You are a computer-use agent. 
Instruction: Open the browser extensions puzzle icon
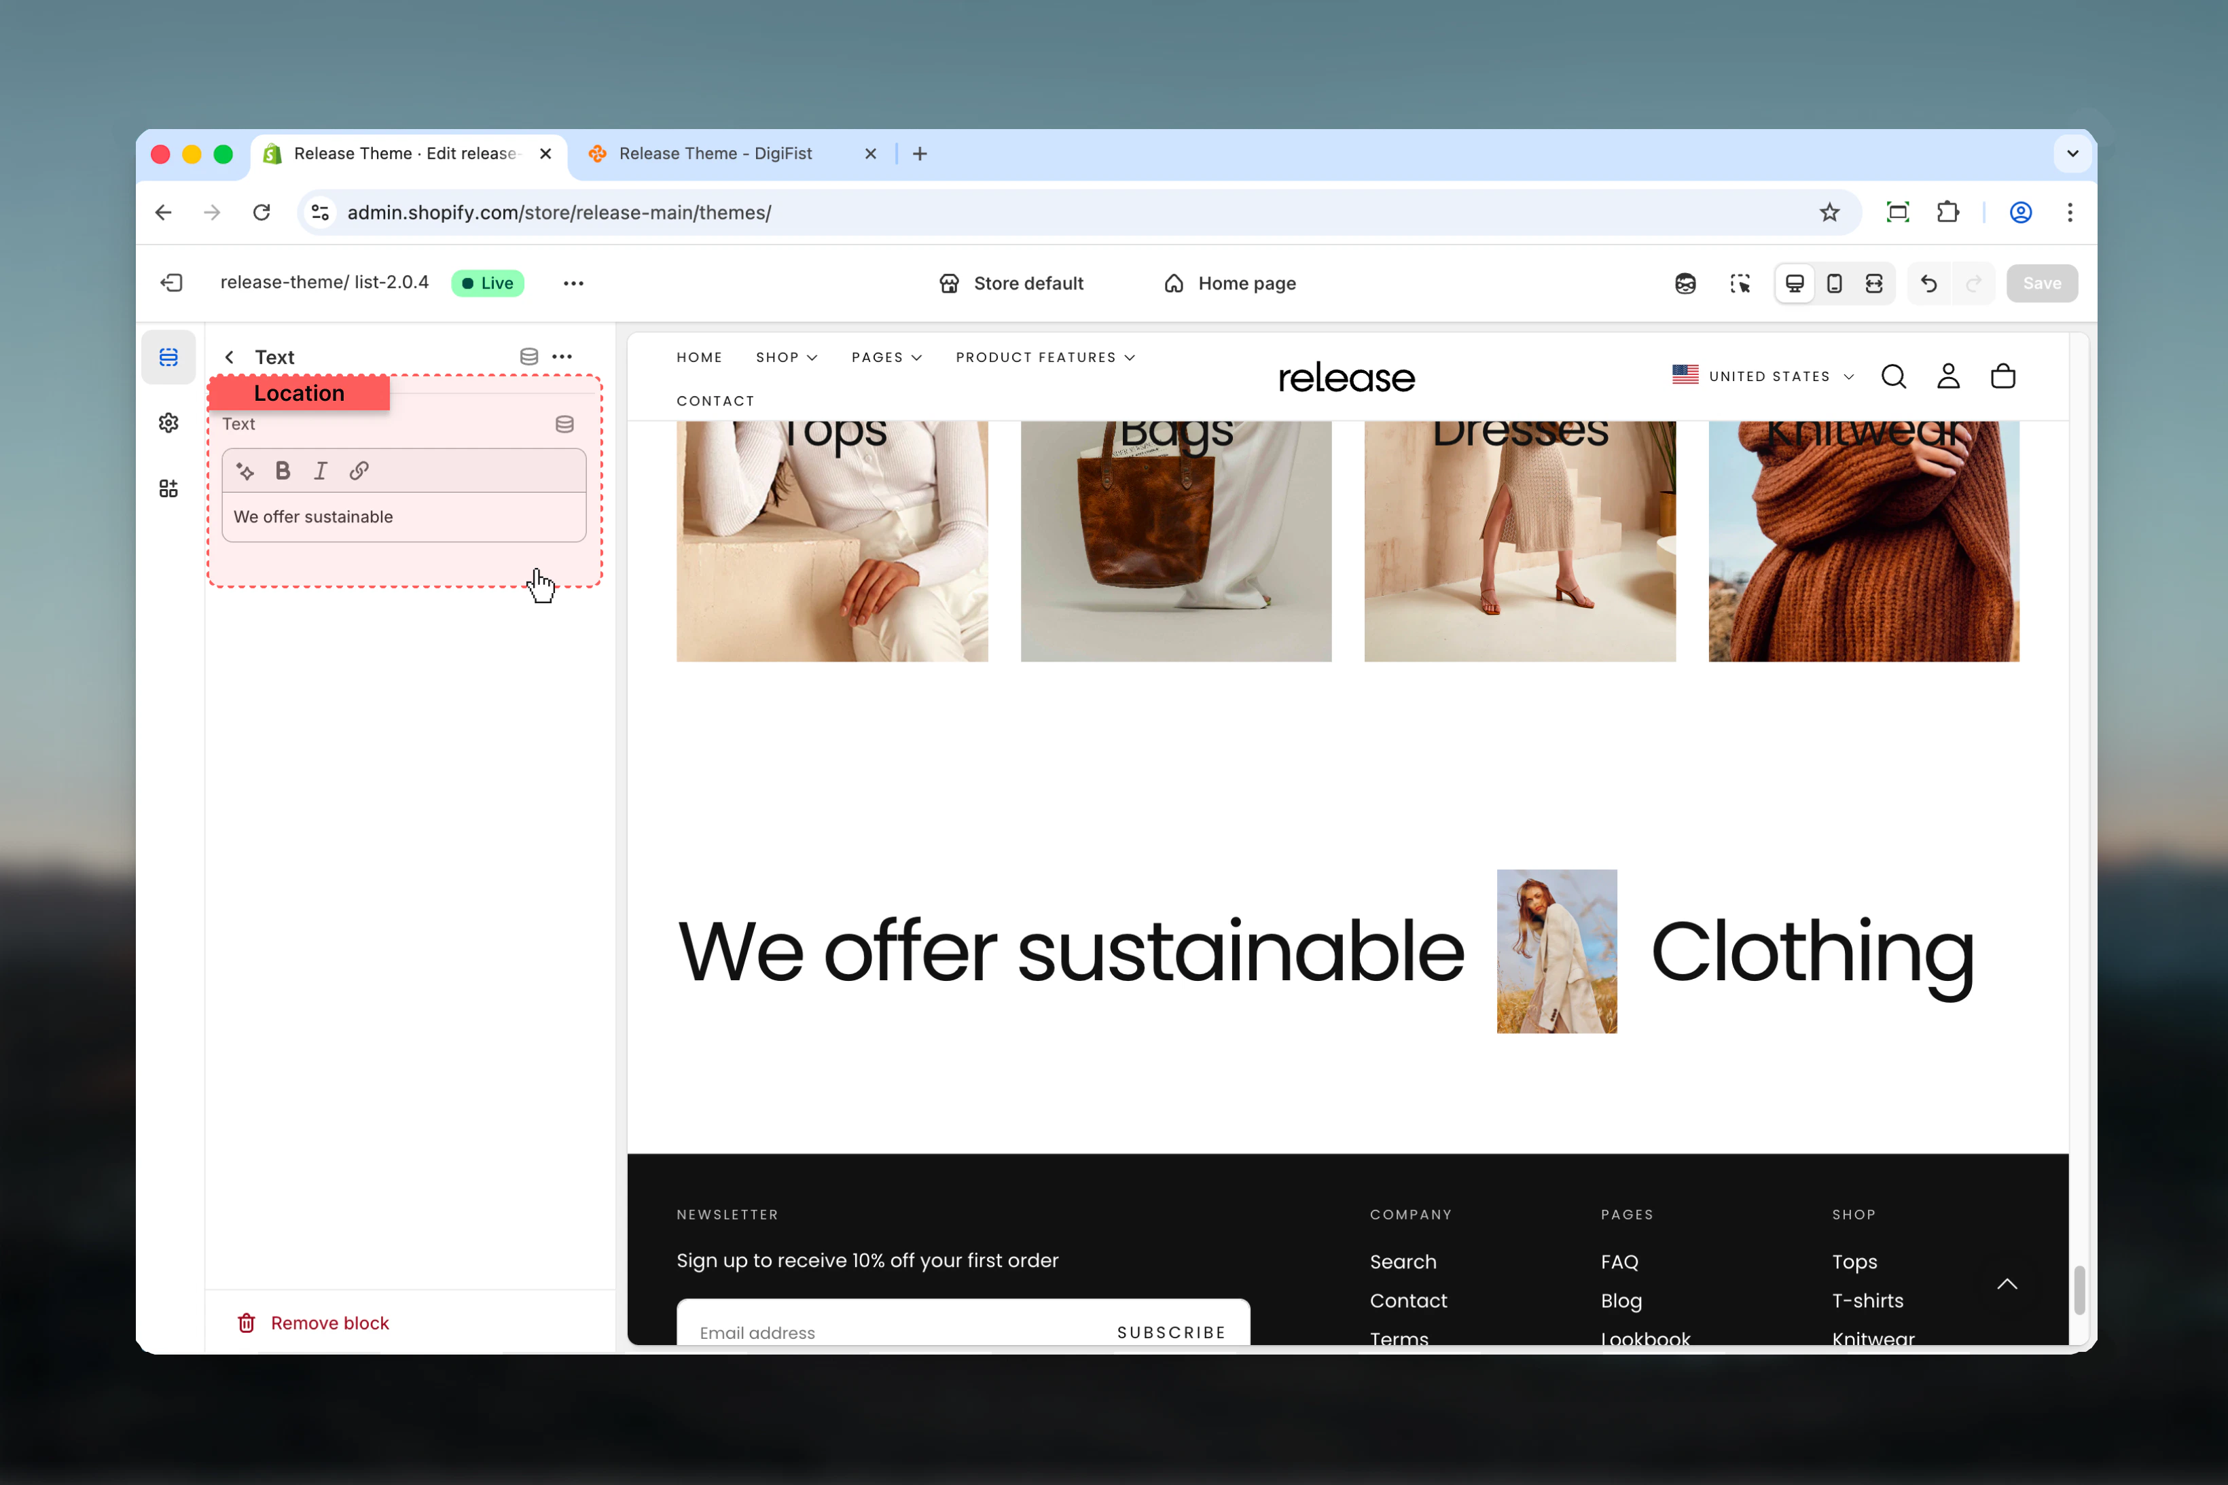pos(1947,212)
